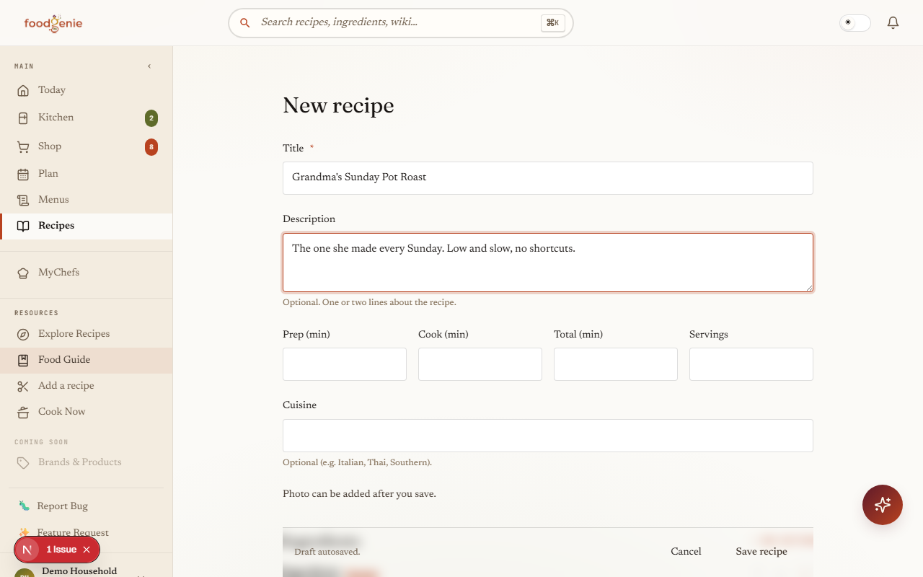Click the Plan calendar icon
Image resolution: width=923 pixels, height=577 pixels.
pyautogui.click(x=23, y=174)
